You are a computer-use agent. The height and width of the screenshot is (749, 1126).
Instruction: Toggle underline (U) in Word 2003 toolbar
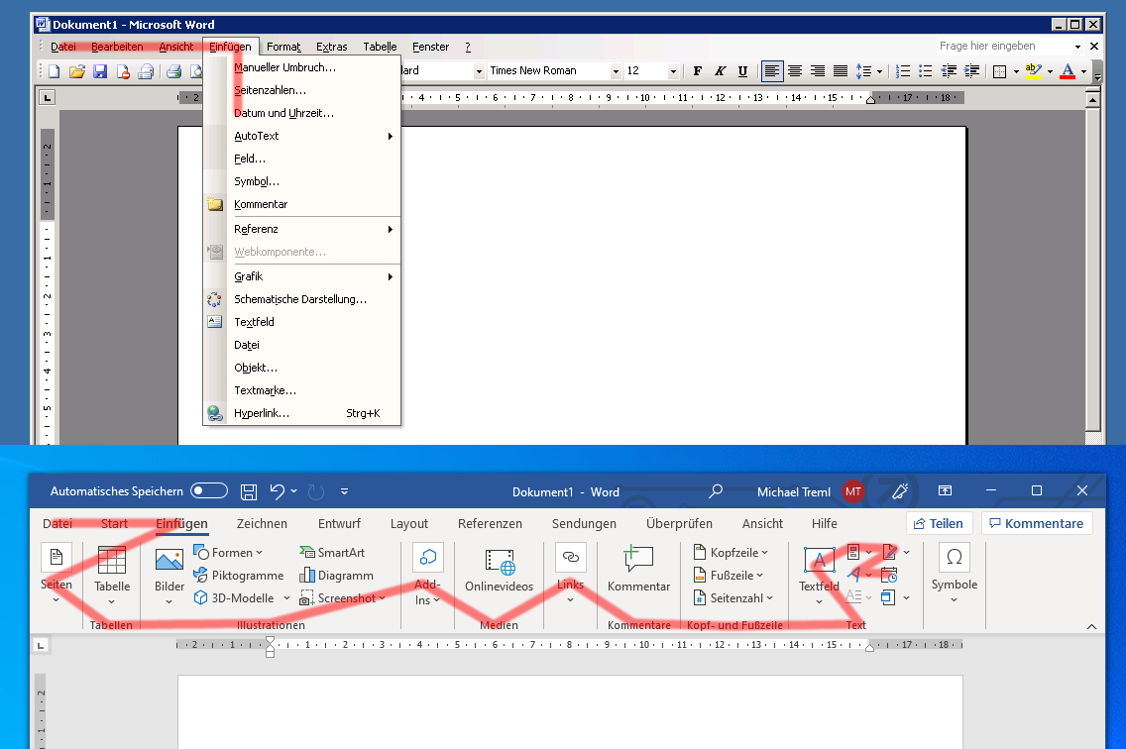(742, 71)
